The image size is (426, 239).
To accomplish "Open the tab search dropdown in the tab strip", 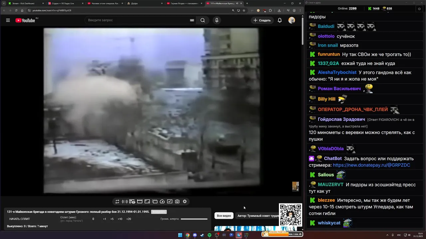I will pyautogui.click(x=3, y=3).
